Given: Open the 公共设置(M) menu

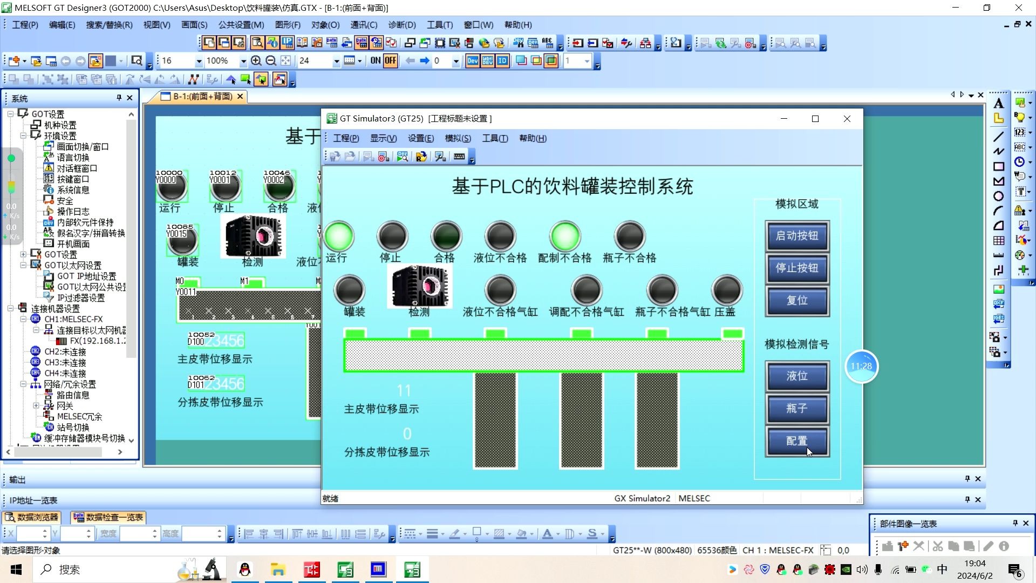Looking at the screenshot, I should point(241,25).
